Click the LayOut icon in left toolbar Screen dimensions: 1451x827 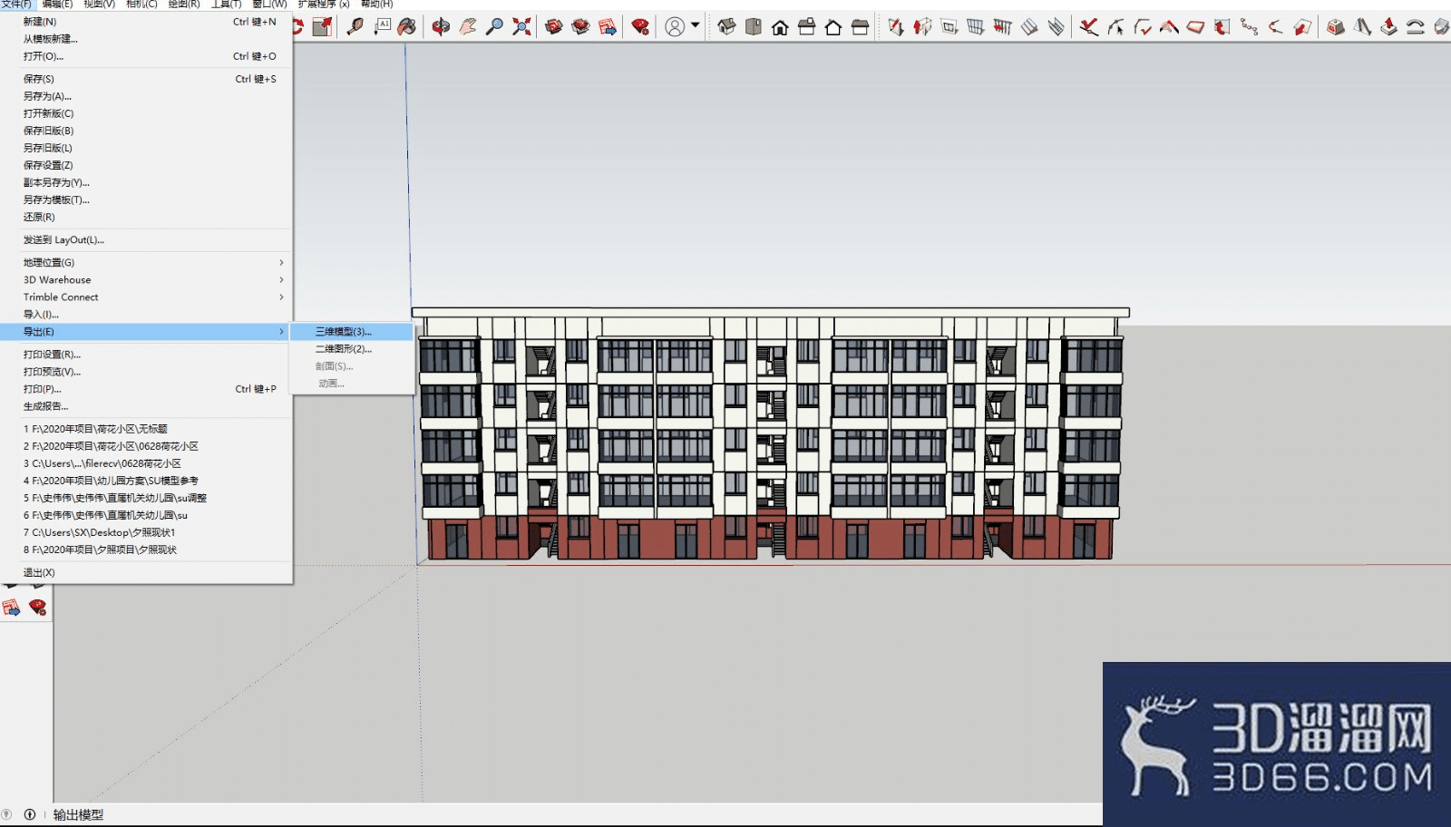(x=11, y=607)
